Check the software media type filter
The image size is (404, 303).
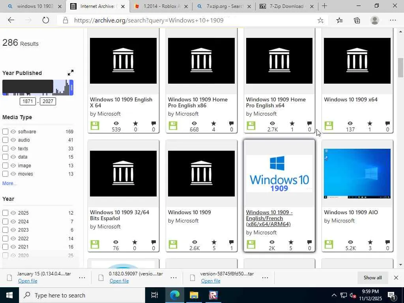[x=6, y=132]
